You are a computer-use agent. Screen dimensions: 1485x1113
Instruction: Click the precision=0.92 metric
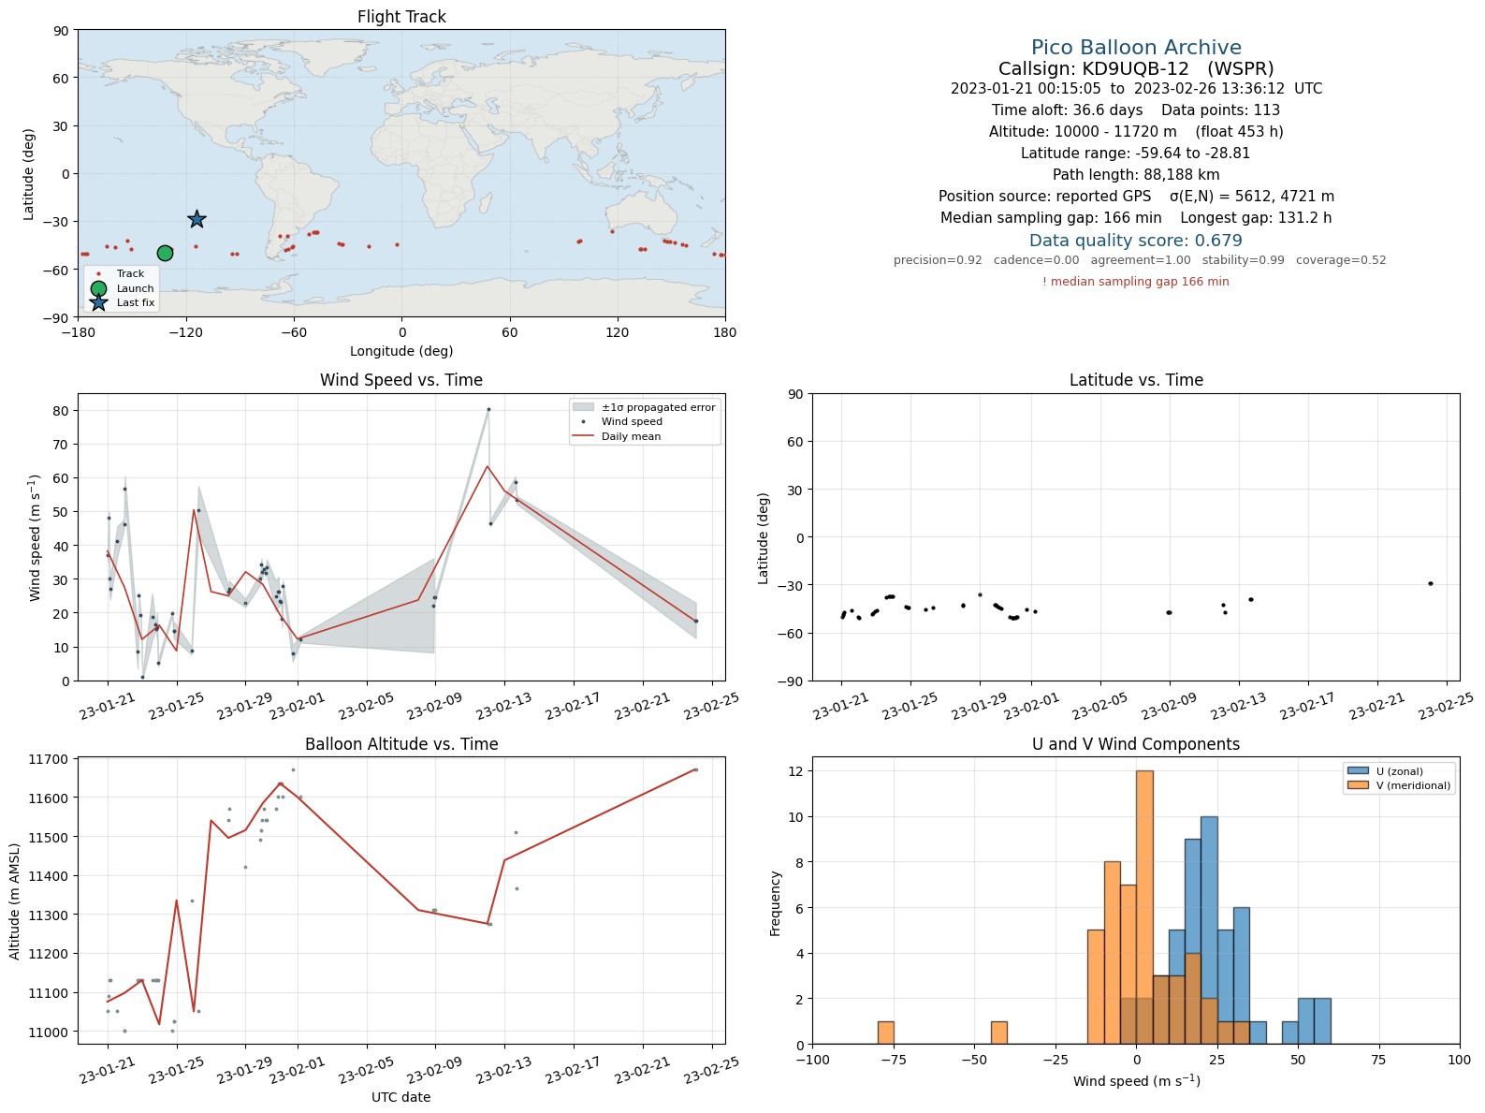(938, 260)
